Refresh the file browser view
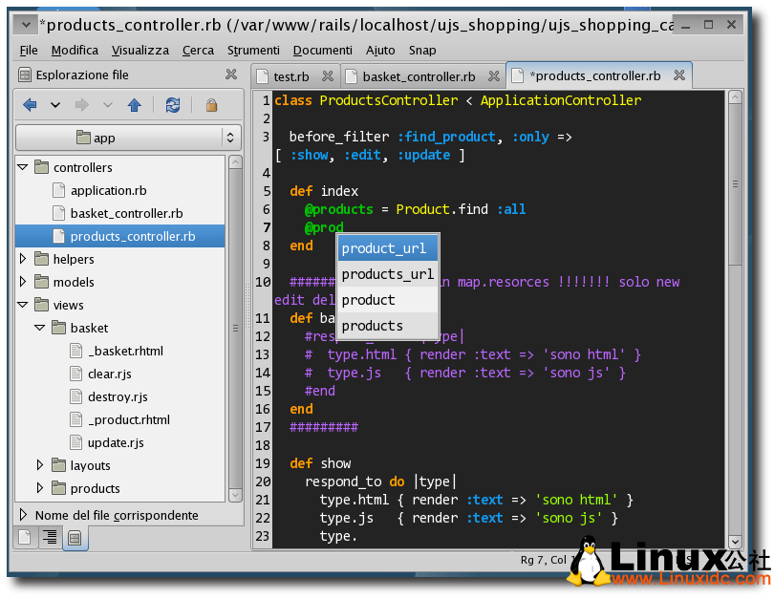Viewport: 774px width, 599px height. [x=172, y=105]
